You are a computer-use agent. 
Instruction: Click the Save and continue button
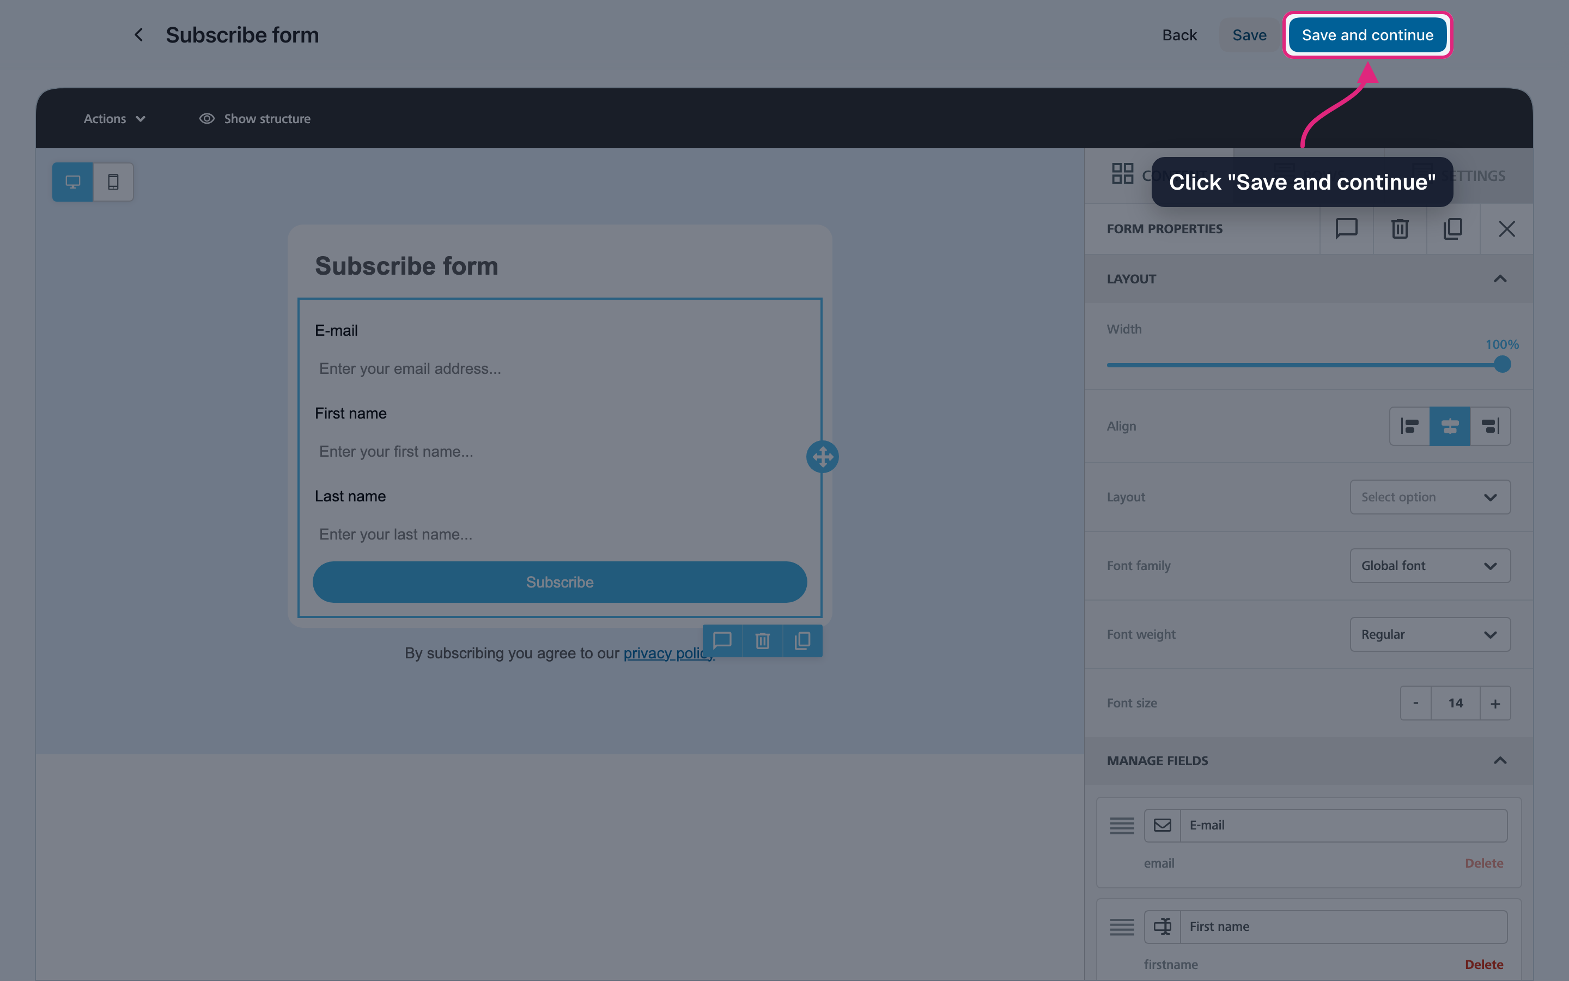[x=1367, y=35]
